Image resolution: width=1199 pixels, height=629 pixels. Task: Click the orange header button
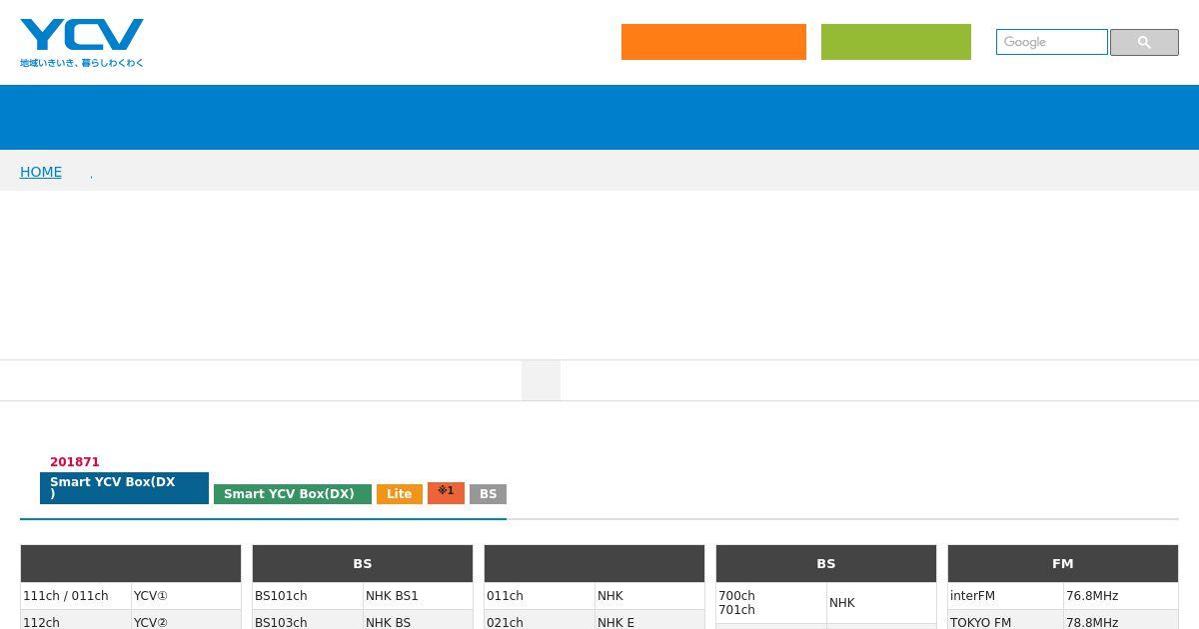click(713, 42)
